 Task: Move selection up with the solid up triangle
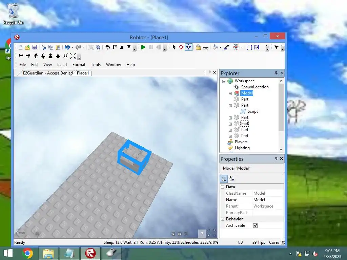(x=122, y=47)
